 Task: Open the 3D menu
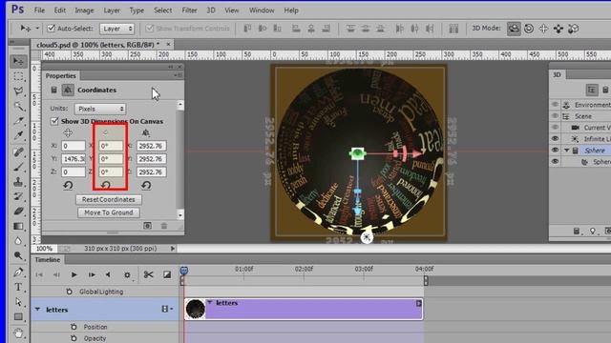[x=211, y=10]
